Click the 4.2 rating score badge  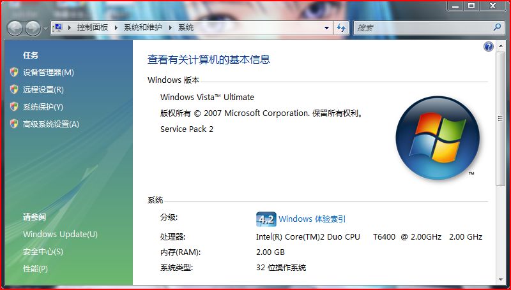click(x=266, y=219)
